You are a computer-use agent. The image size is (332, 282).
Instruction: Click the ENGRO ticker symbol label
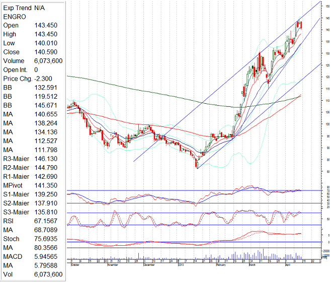(15, 16)
